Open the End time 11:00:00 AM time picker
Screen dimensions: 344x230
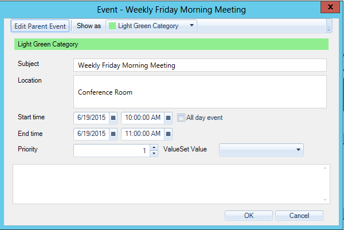pyautogui.click(x=168, y=134)
